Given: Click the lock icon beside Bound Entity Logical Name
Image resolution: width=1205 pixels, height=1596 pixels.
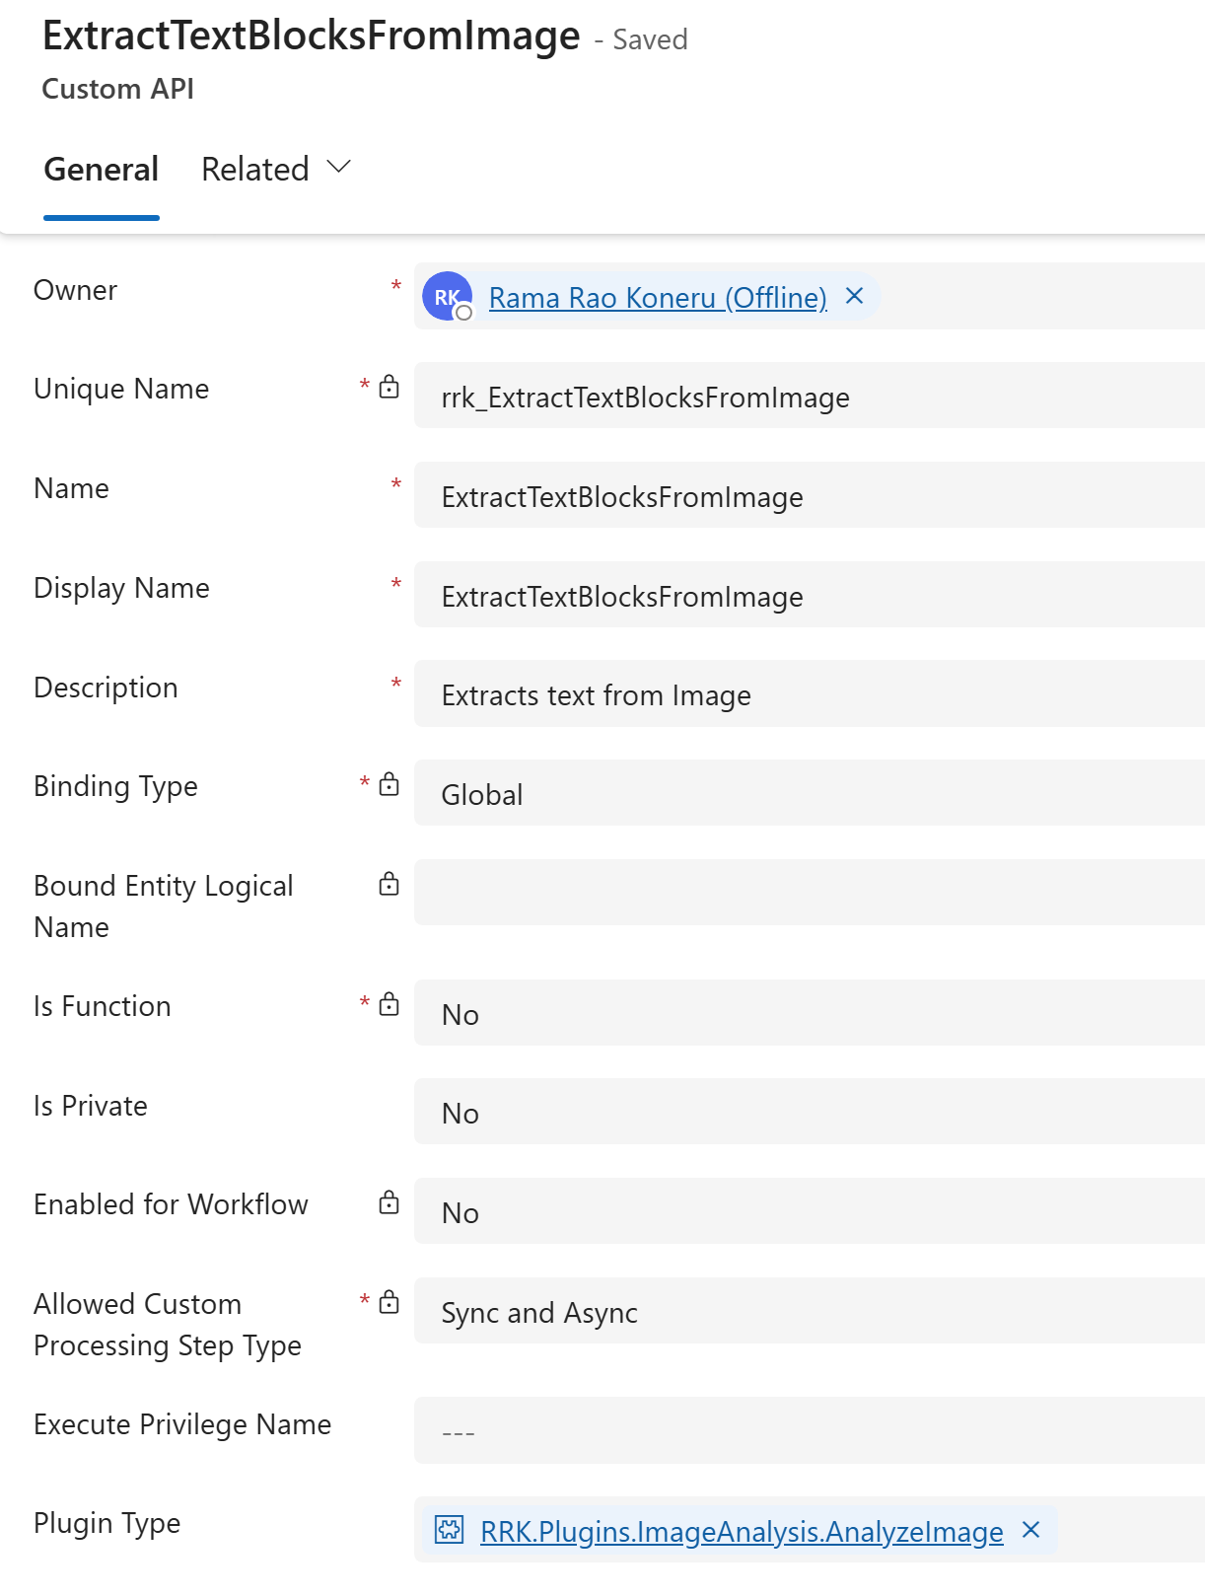Looking at the screenshot, I should pyautogui.click(x=390, y=884).
